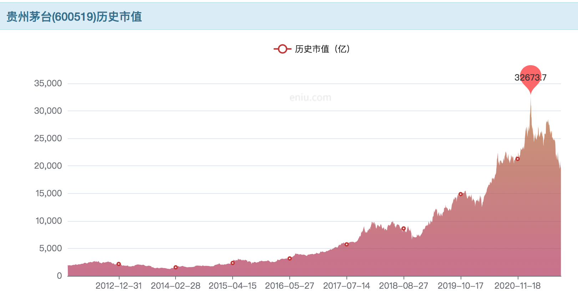Select the data point above 2020-11-18
578x293 pixels.
pyautogui.click(x=518, y=159)
